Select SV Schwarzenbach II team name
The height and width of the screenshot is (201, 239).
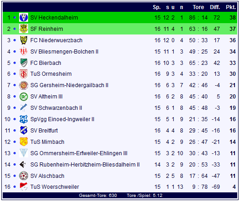[x=56, y=108]
